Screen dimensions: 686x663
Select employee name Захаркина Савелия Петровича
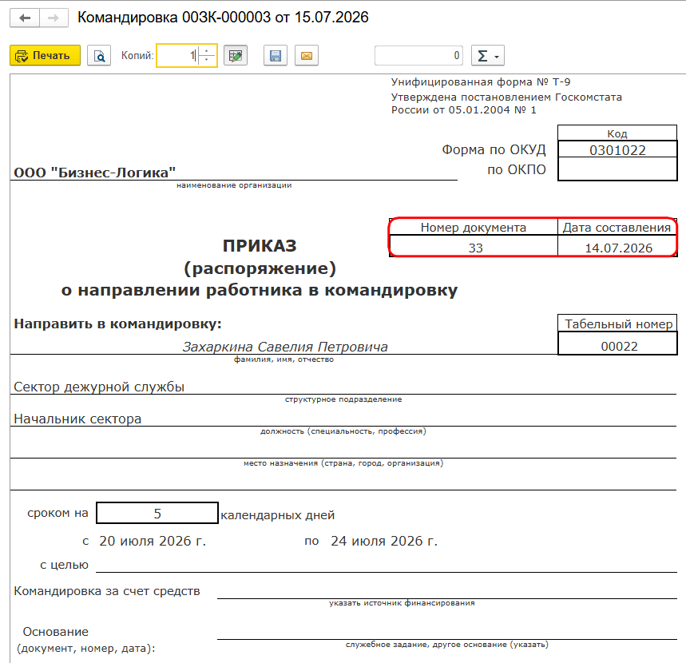[285, 347]
